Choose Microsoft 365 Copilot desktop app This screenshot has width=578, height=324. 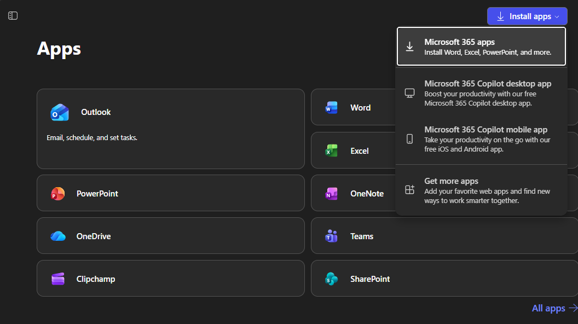482,93
